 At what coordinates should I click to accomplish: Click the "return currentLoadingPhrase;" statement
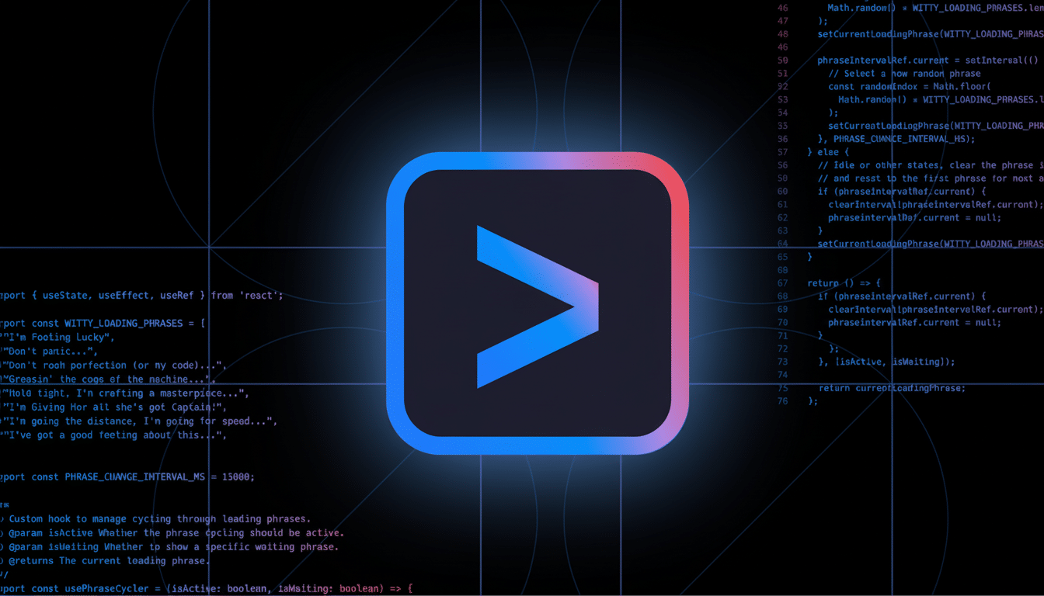[892, 388]
